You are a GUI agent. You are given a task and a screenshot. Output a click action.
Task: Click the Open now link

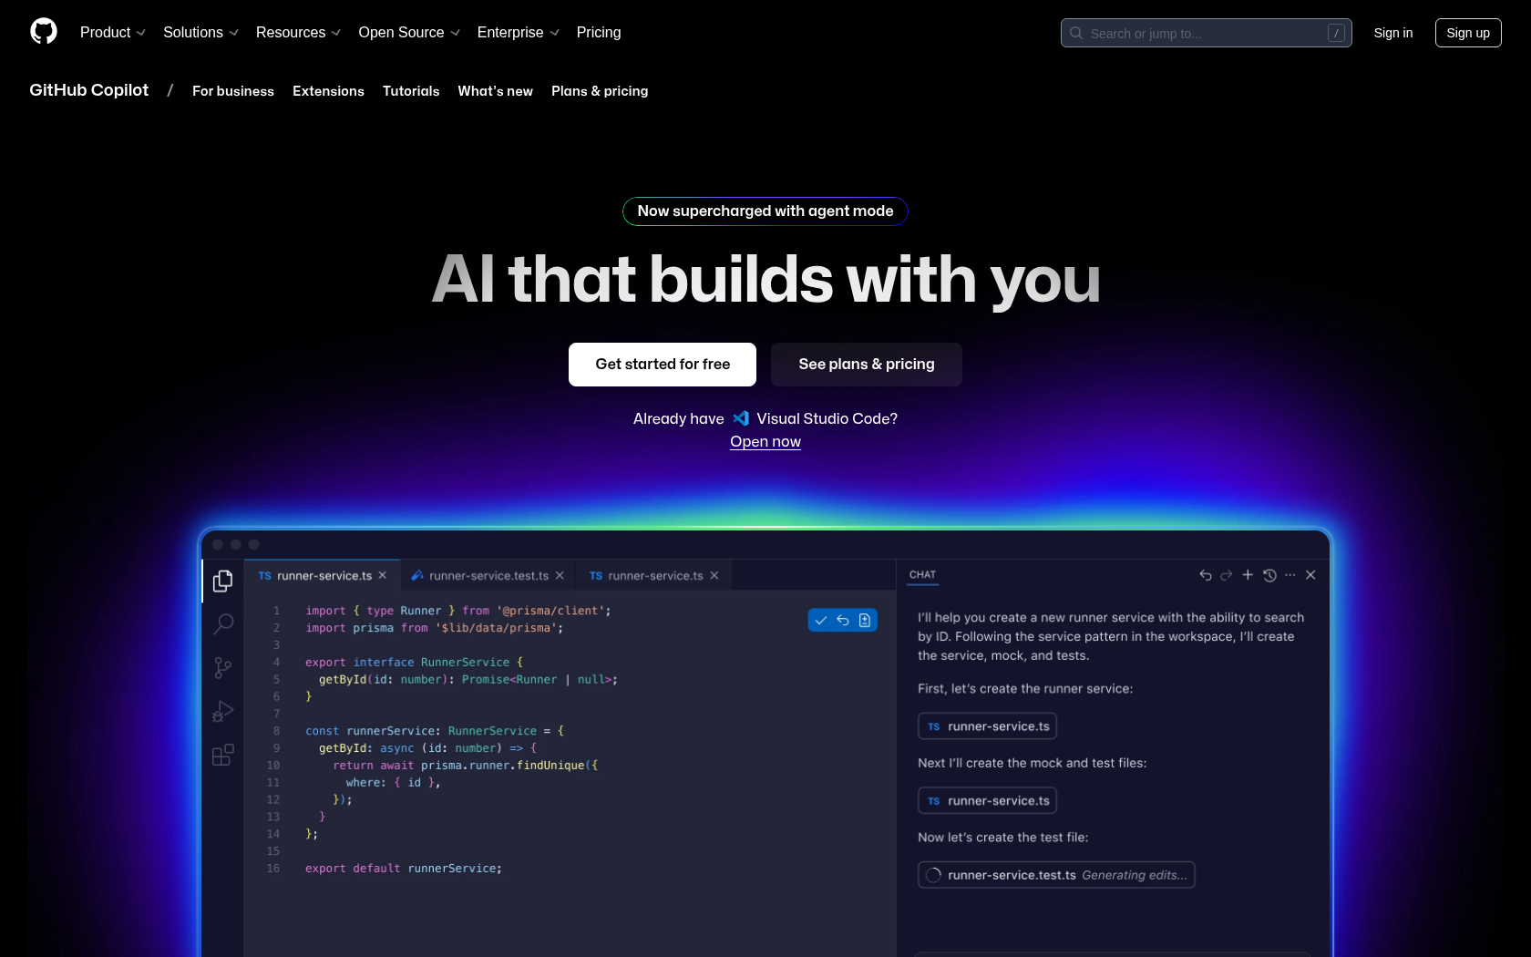click(x=765, y=442)
